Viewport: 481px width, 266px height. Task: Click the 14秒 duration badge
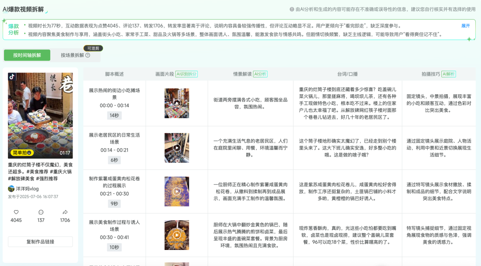point(114,116)
